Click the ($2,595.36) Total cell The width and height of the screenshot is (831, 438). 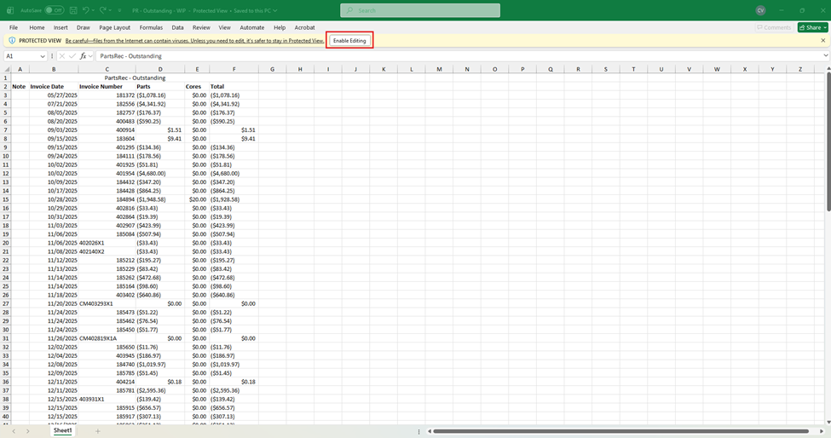(x=234, y=390)
